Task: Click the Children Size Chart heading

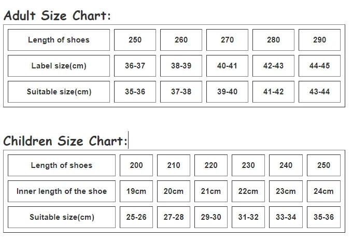Action: pyautogui.click(x=65, y=141)
